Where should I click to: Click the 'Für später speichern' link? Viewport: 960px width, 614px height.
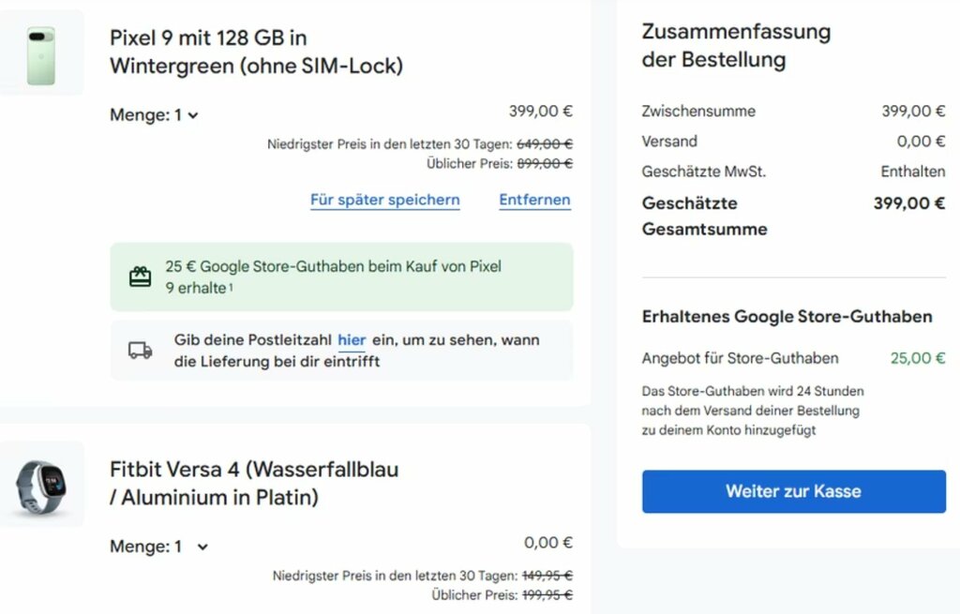coord(384,200)
